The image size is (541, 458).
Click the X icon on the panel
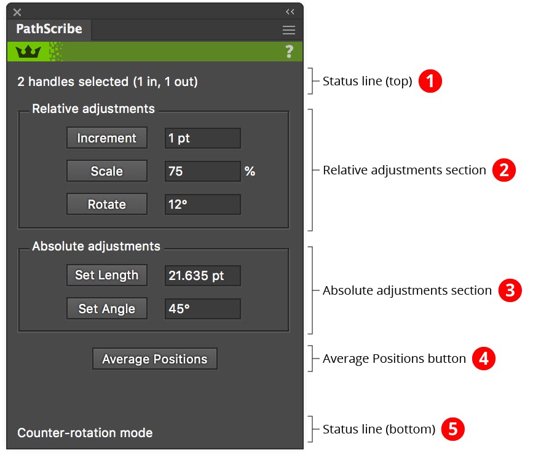point(17,11)
